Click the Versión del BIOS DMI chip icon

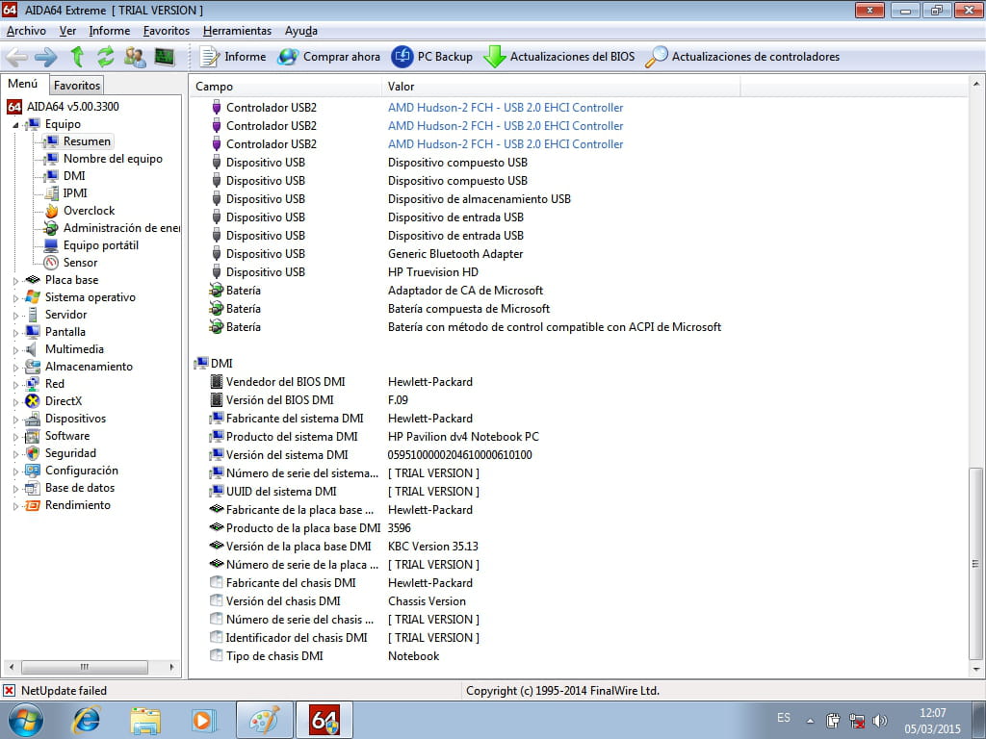pos(217,399)
